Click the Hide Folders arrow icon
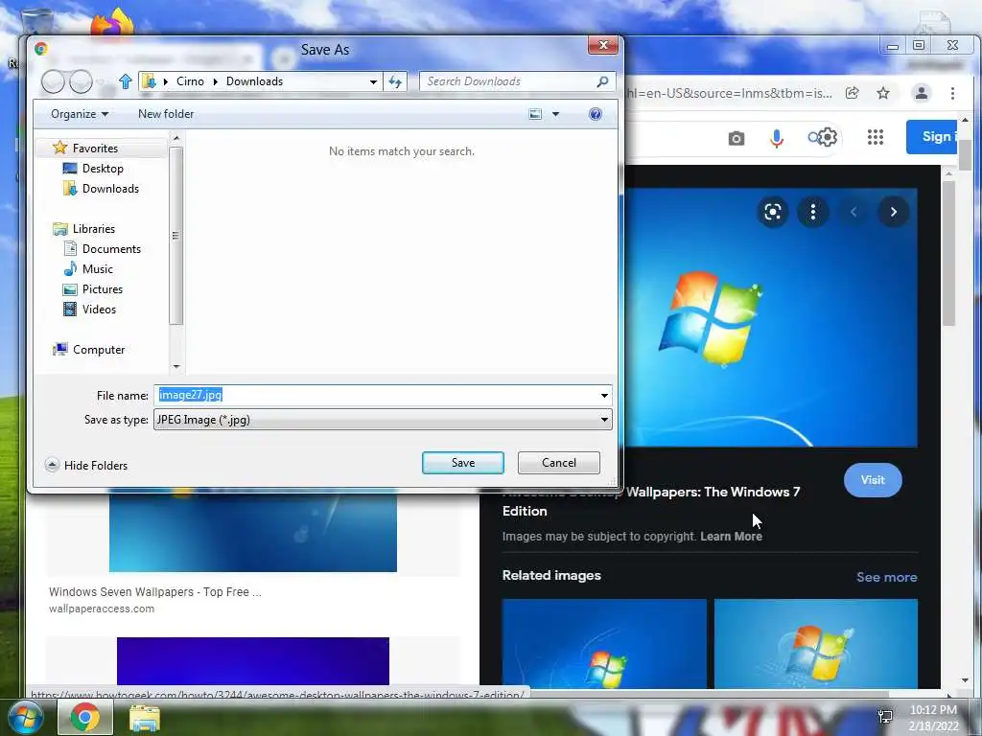982x736 pixels. 52,465
